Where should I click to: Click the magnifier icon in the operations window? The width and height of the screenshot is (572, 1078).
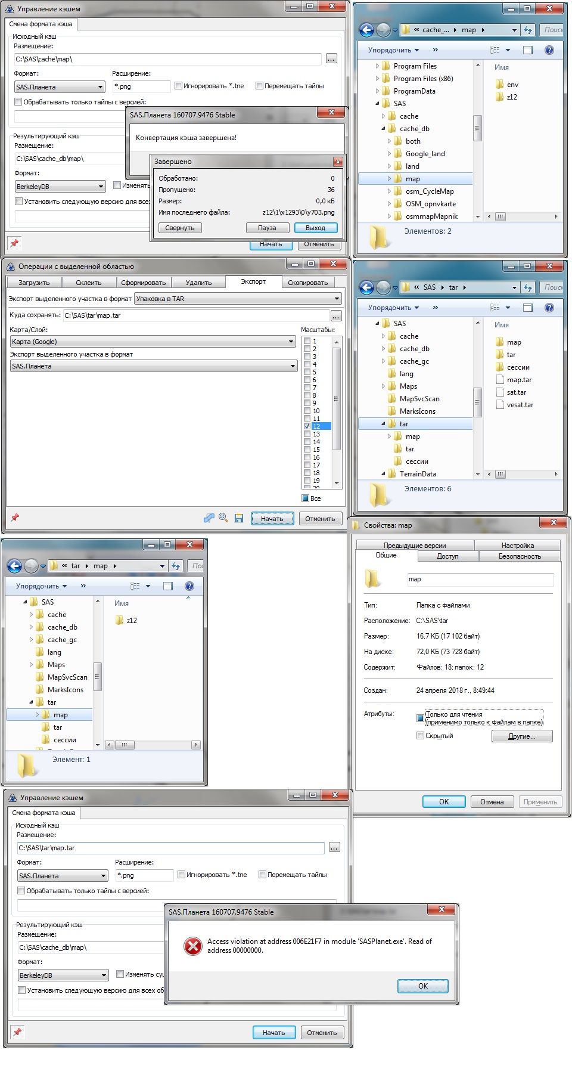coord(223,518)
